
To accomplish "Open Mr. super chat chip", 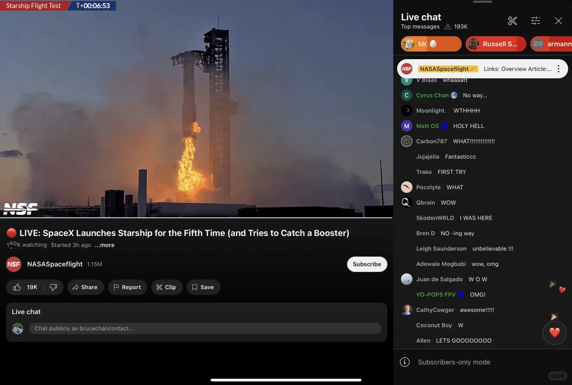I will 431,44.
